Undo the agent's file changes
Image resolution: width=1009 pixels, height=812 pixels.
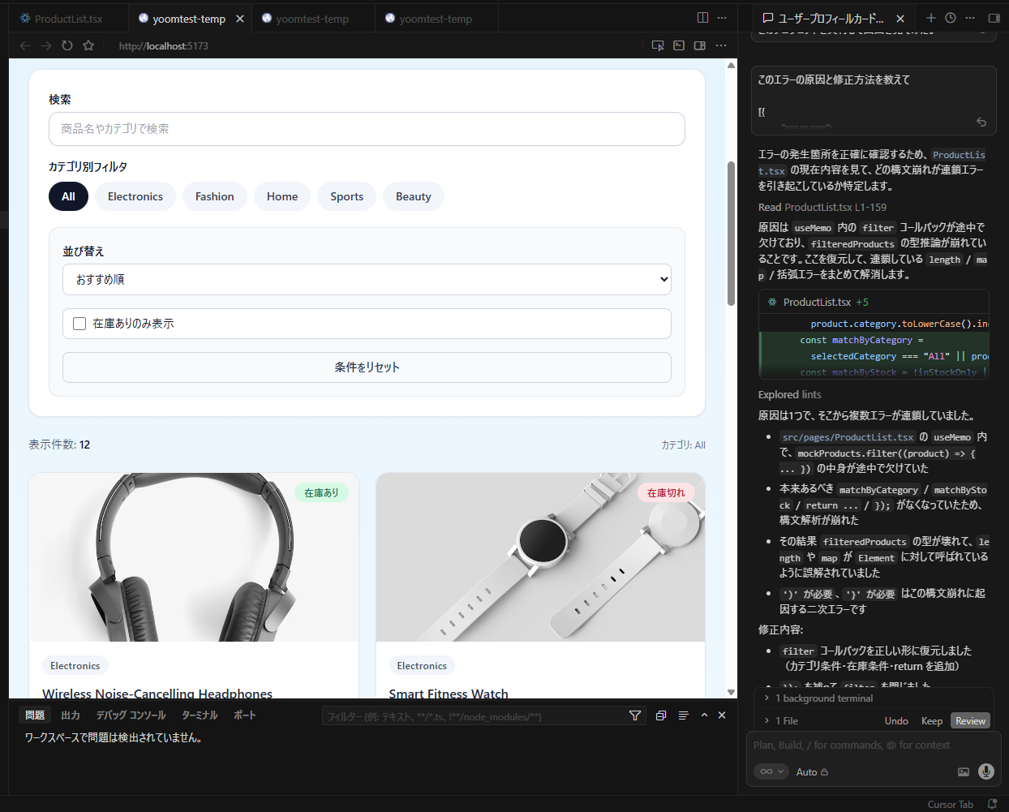[896, 721]
